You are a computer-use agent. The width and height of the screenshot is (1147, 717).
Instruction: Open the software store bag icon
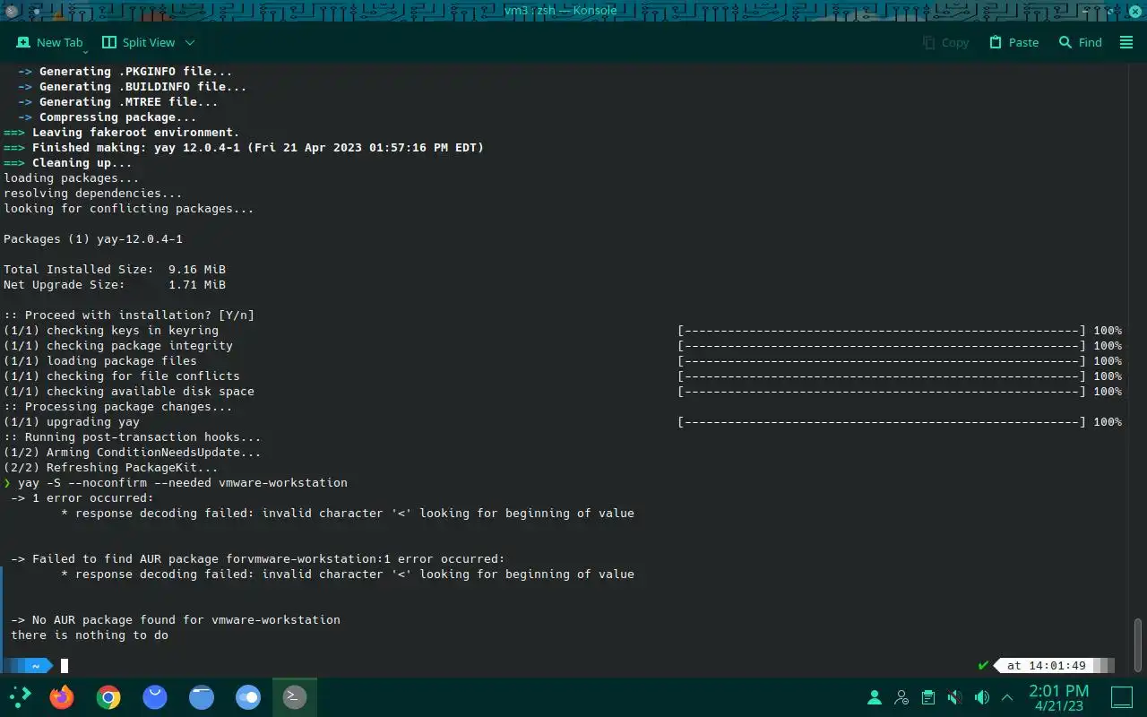click(x=155, y=696)
